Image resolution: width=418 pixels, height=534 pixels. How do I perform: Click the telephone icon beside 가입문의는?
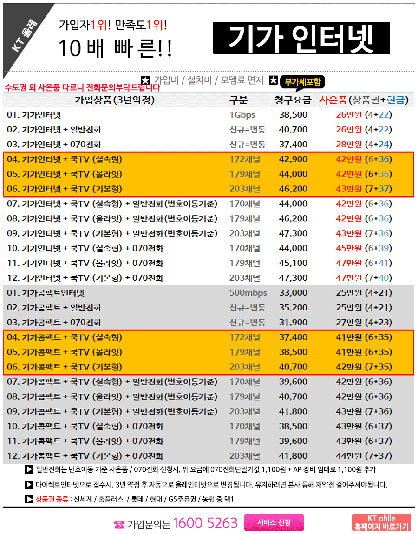(119, 524)
